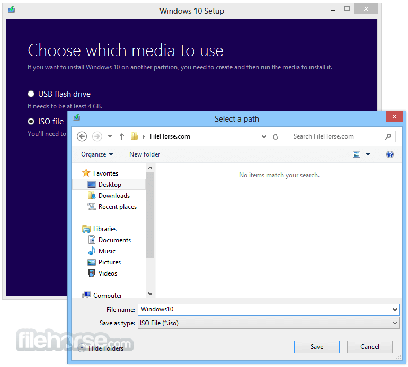Expand the address bar path chevron
The height and width of the screenshot is (367, 408).
tap(144, 136)
